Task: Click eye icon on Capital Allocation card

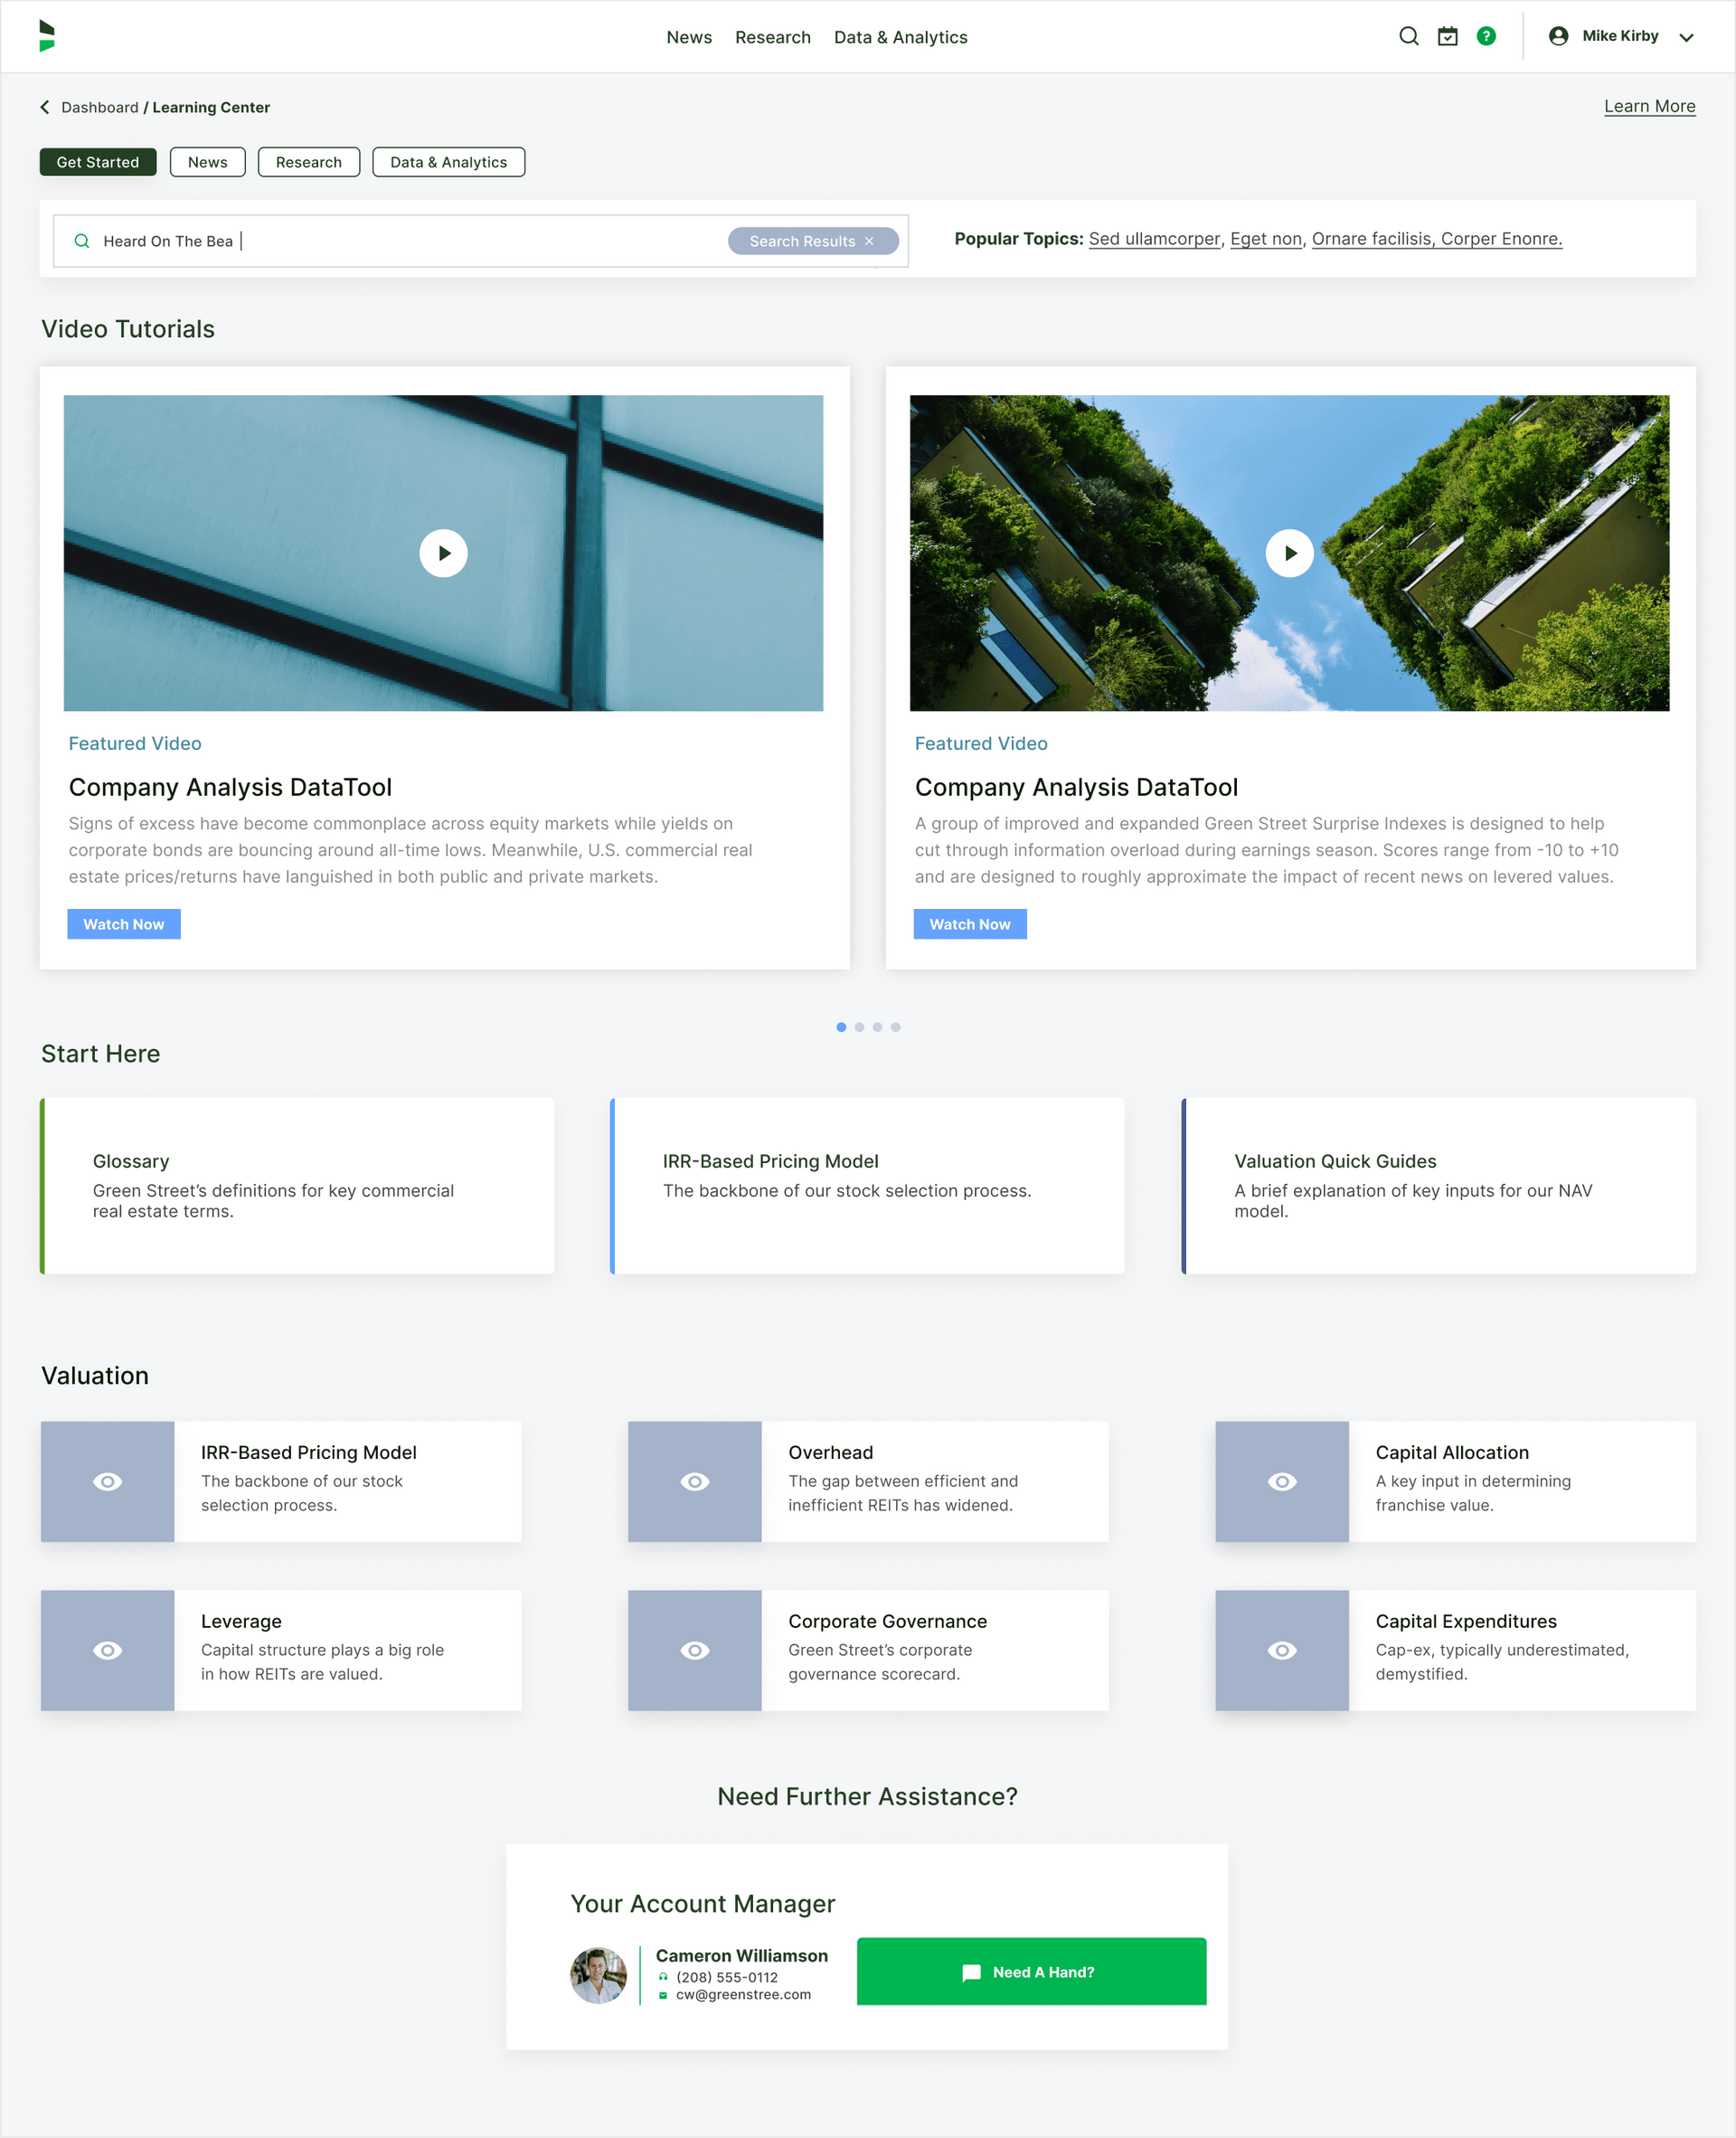Action: (x=1281, y=1481)
